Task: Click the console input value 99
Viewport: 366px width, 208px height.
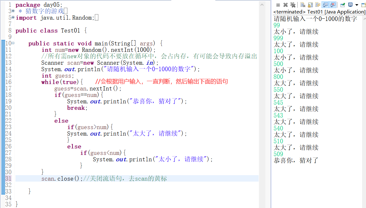Action: point(277,25)
